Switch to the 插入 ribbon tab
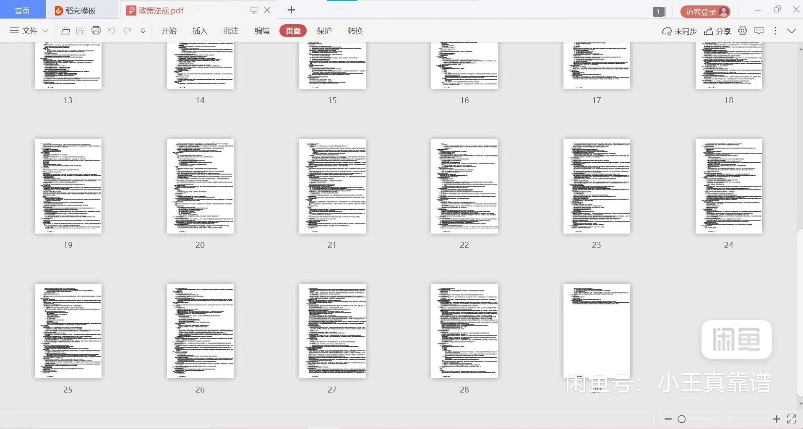Viewport: 803px width, 429px height. point(200,31)
